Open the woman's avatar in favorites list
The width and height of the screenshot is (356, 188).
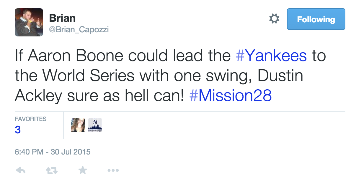pyautogui.click(x=78, y=125)
